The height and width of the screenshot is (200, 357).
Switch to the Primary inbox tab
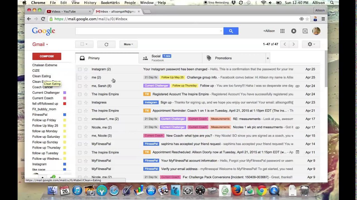pos(107,58)
